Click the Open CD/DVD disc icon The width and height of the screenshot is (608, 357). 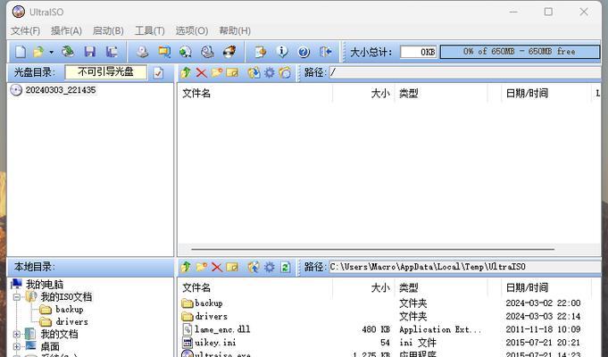pyautogui.click(x=68, y=52)
